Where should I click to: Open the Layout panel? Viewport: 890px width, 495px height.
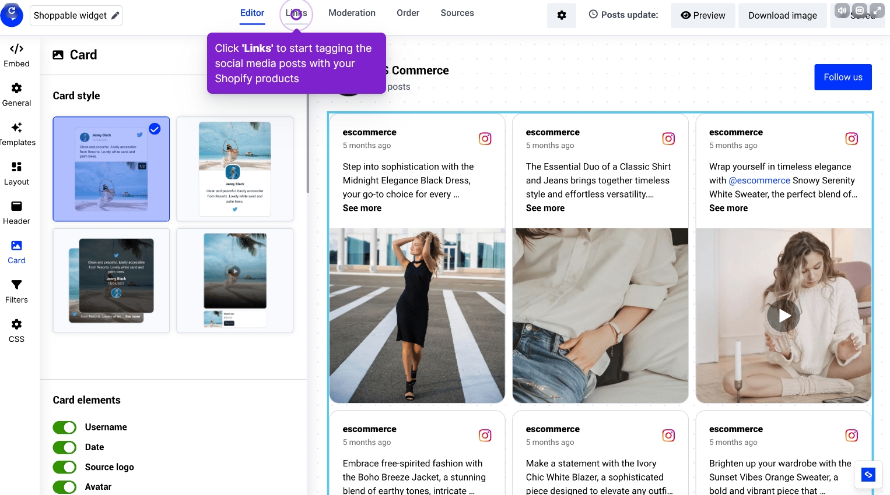pos(16,172)
